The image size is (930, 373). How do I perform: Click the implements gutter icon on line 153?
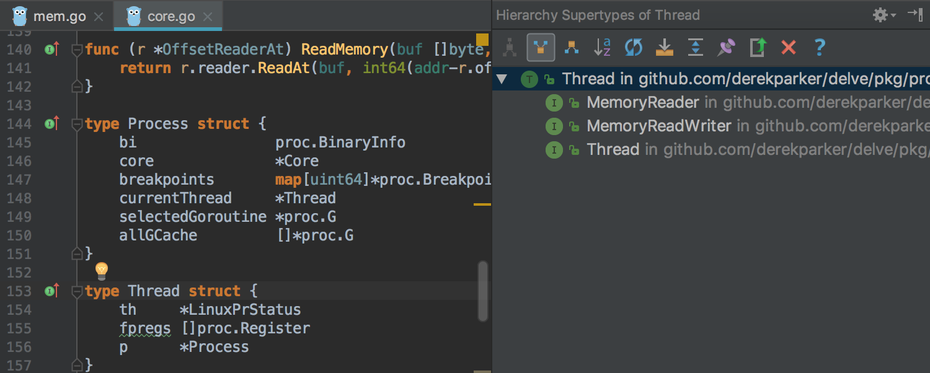52,291
